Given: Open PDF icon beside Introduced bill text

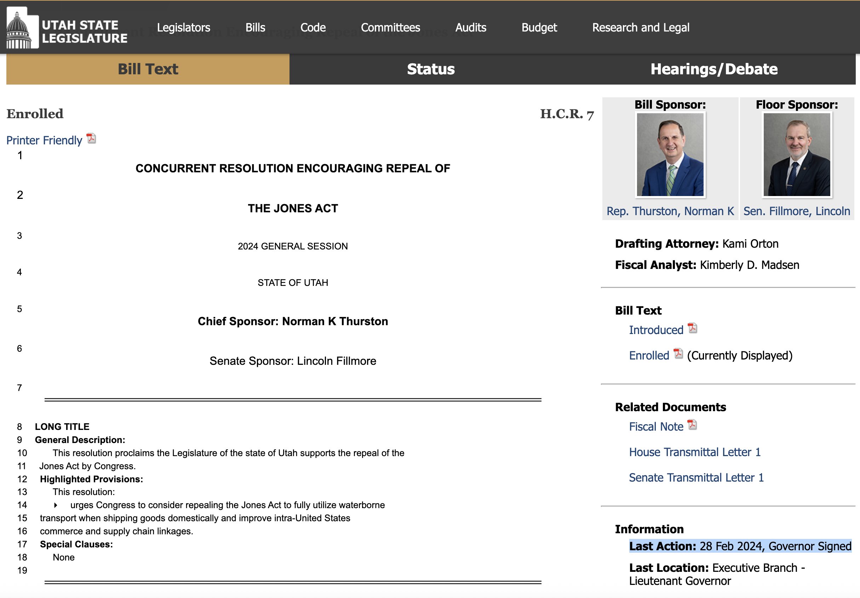Looking at the screenshot, I should (693, 328).
